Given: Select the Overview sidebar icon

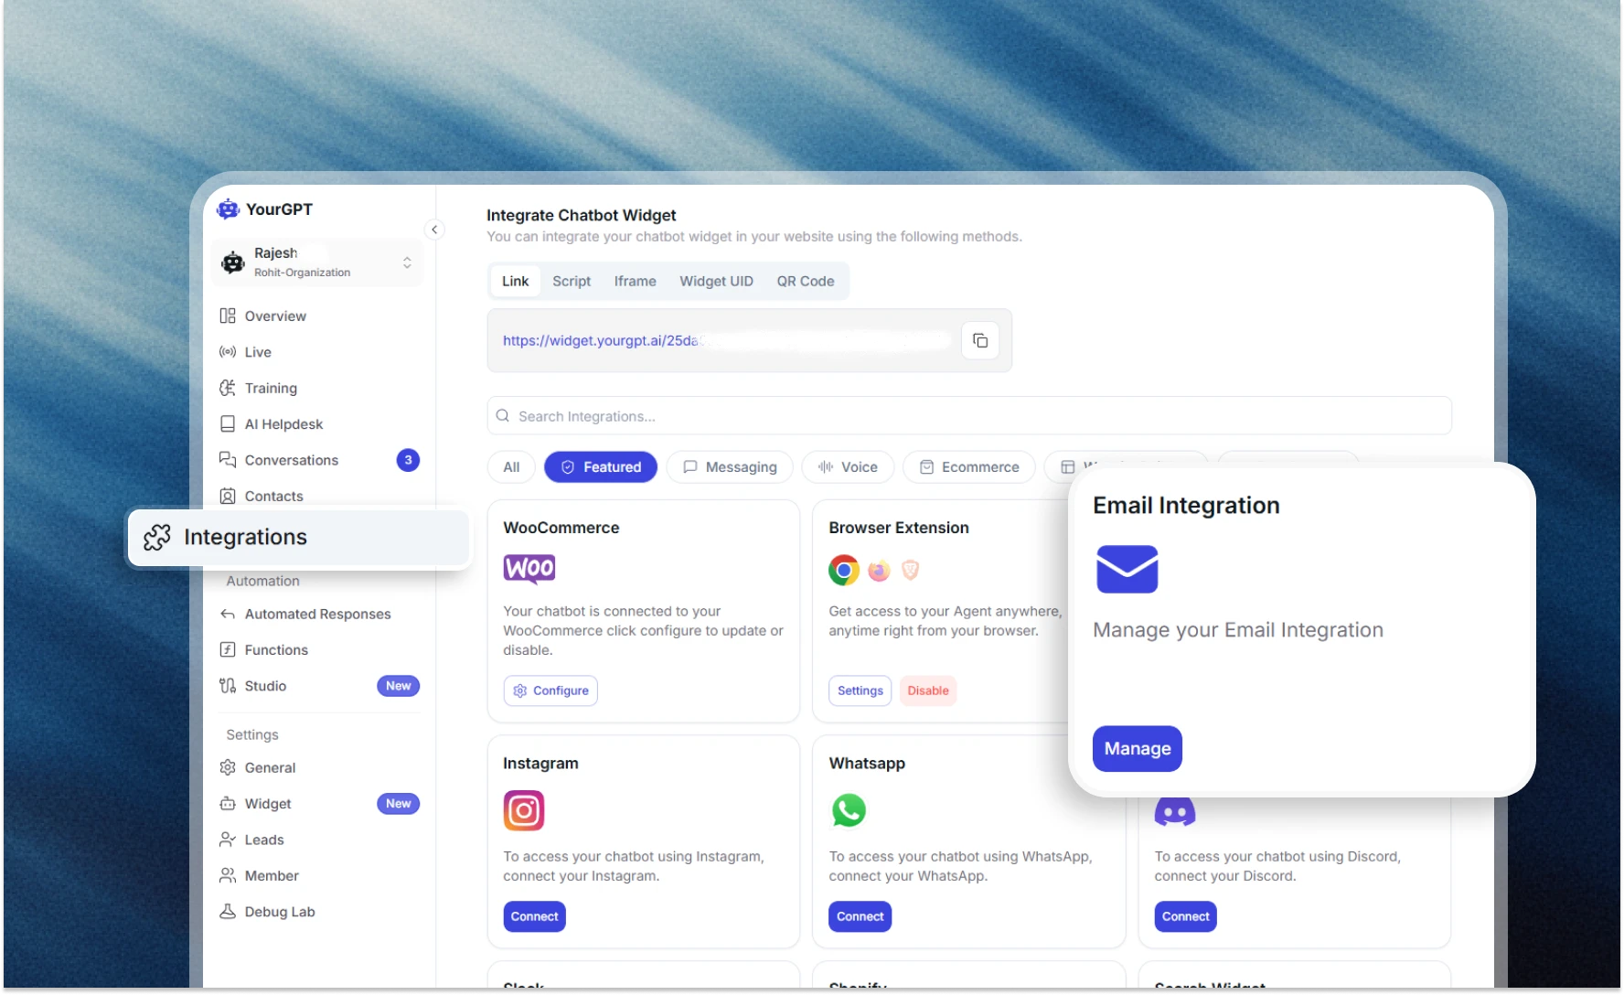Looking at the screenshot, I should coord(227,316).
